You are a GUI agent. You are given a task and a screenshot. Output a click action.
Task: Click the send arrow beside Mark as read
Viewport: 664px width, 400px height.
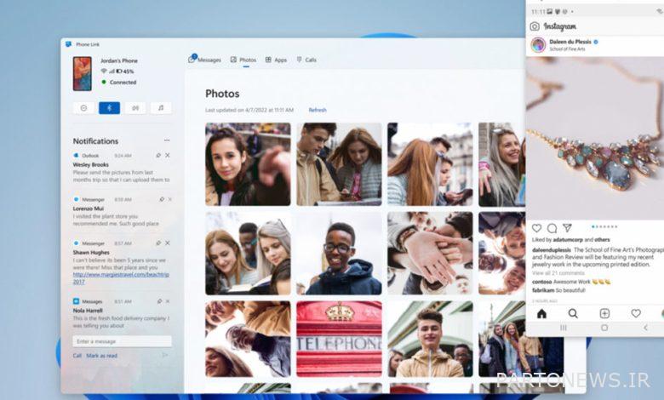click(165, 355)
